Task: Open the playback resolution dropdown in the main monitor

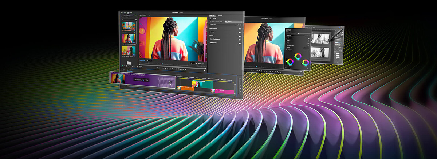Action: click(x=193, y=63)
